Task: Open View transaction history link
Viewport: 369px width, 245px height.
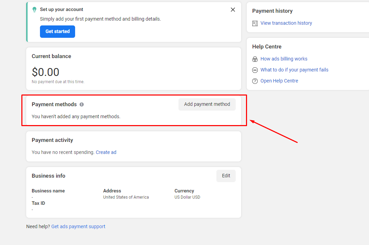Action: [286, 23]
